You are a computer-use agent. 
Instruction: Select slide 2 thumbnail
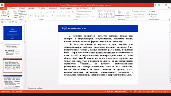(x=13, y=49)
